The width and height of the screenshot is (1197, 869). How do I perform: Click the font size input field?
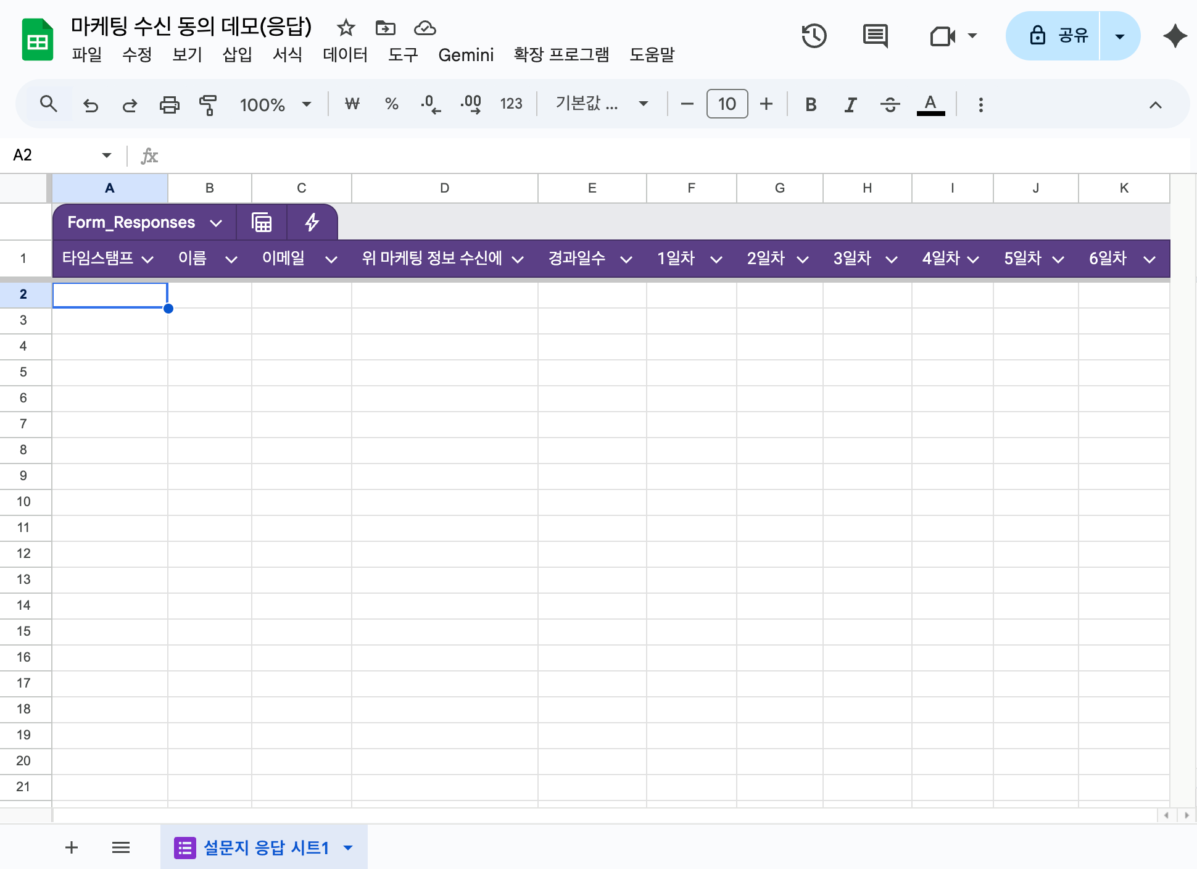727,104
